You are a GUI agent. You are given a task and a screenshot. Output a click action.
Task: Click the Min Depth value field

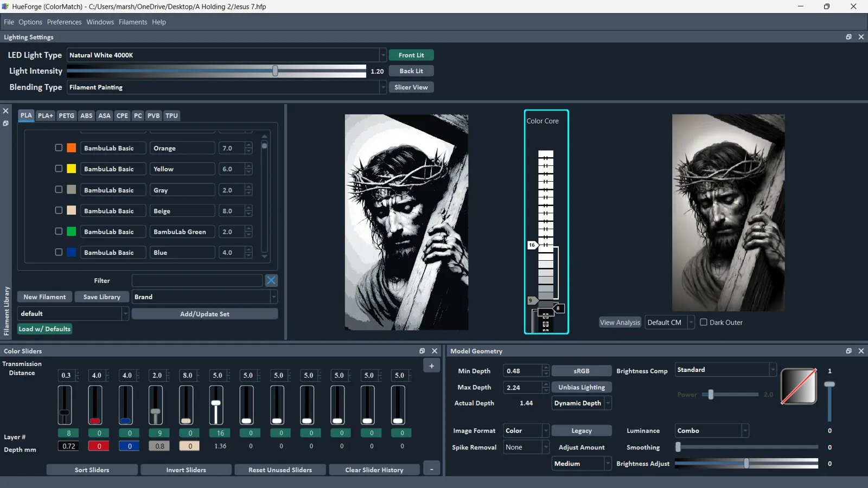point(522,371)
